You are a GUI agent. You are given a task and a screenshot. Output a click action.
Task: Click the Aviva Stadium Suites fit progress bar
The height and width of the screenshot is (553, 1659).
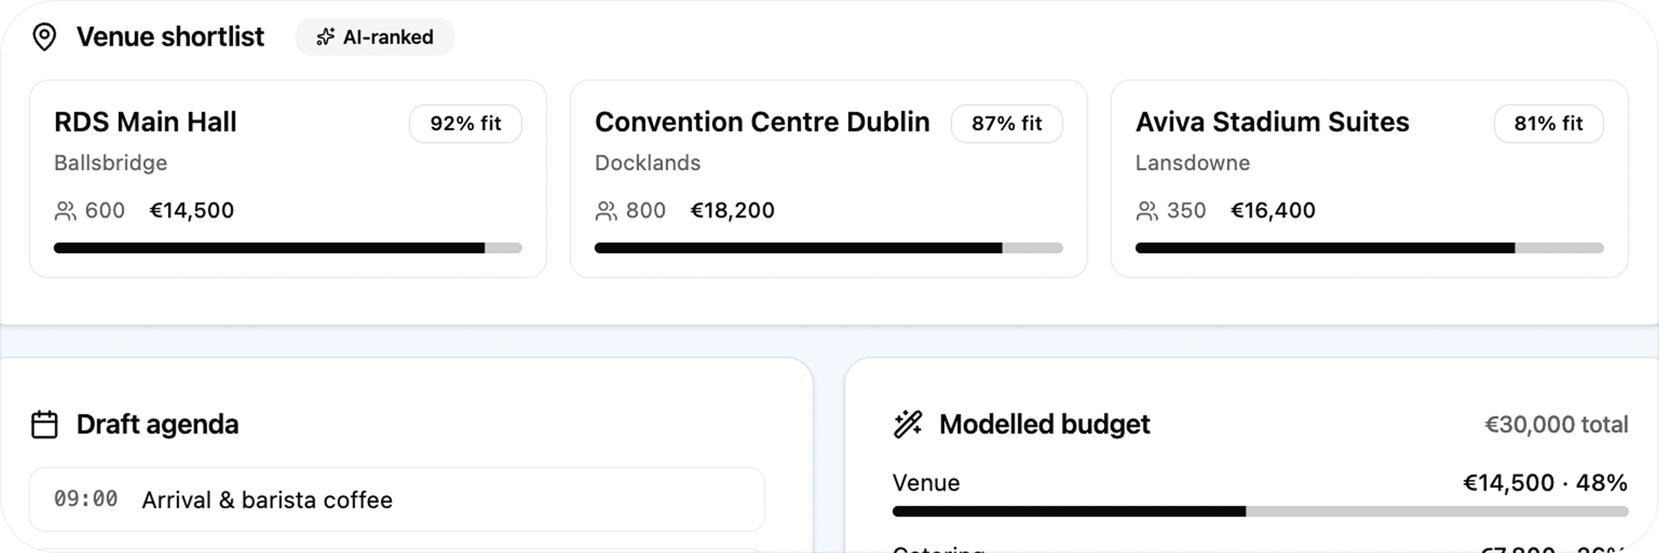(x=1369, y=248)
